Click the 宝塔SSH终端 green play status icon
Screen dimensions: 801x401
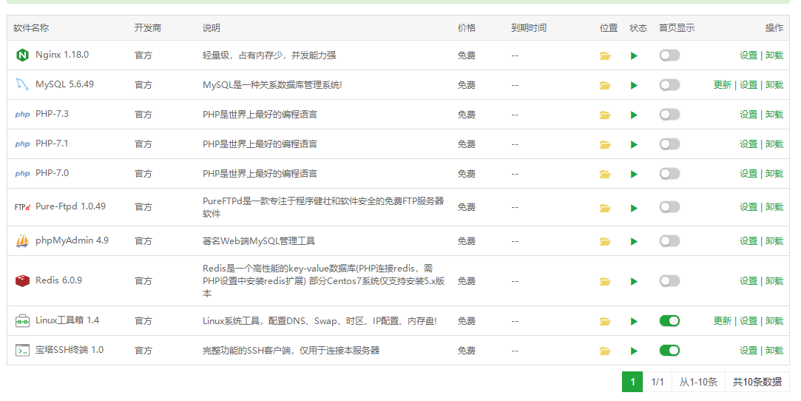634,351
